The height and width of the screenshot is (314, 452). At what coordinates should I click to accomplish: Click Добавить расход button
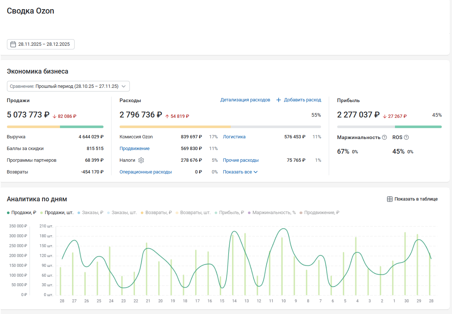[298, 100]
